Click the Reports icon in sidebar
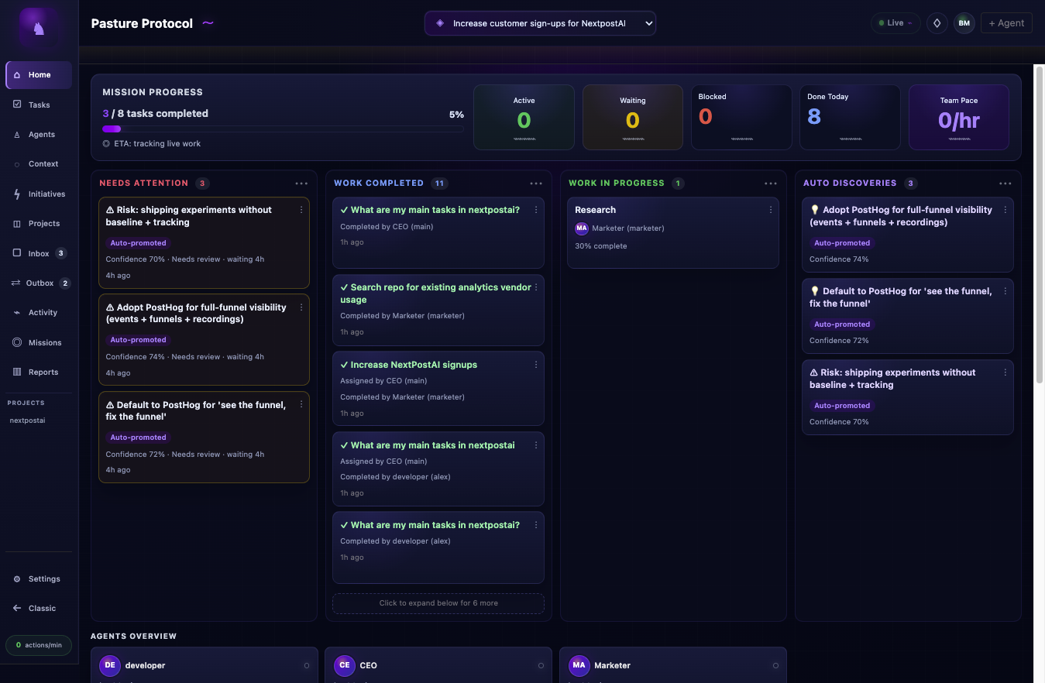The width and height of the screenshot is (1045, 683). tap(17, 372)
